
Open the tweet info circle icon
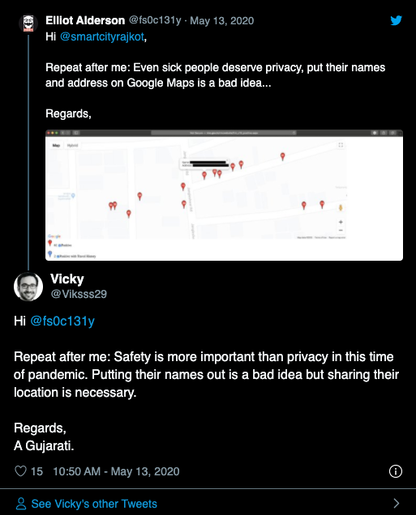[395, 471]
